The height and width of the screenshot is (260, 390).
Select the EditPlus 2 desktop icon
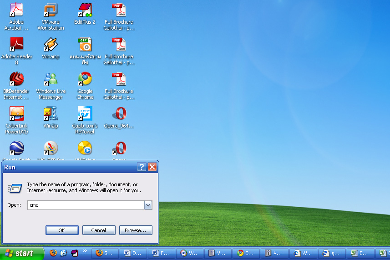click(85, 14)
